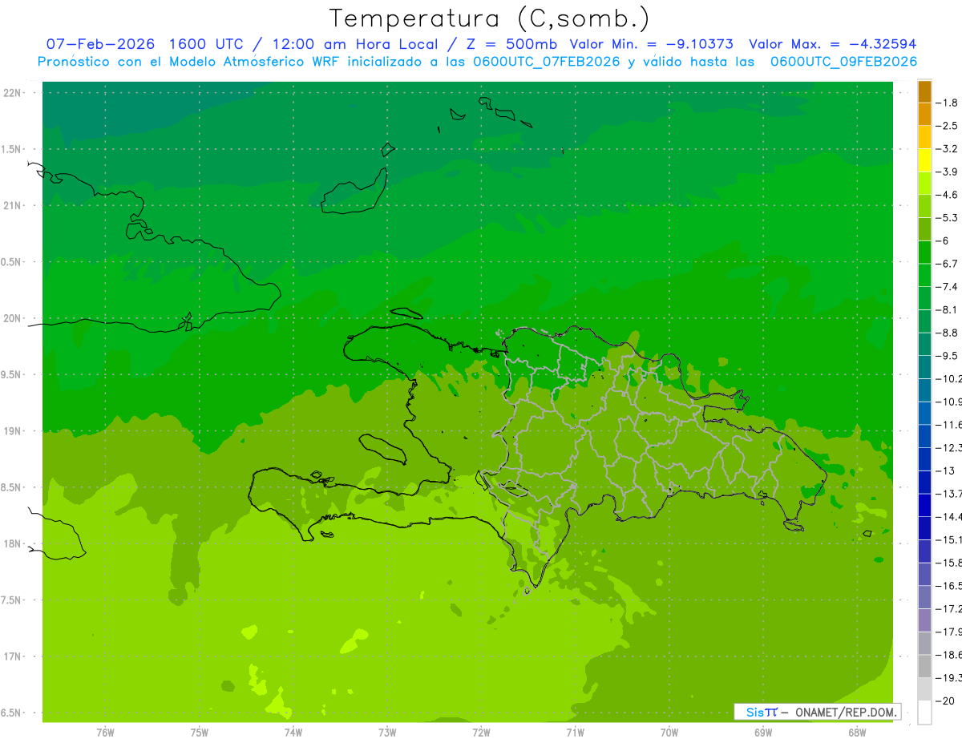This screenshot has width=962, height=743.
Task: Click the 75W longitude label
Action: pos(200,733)
